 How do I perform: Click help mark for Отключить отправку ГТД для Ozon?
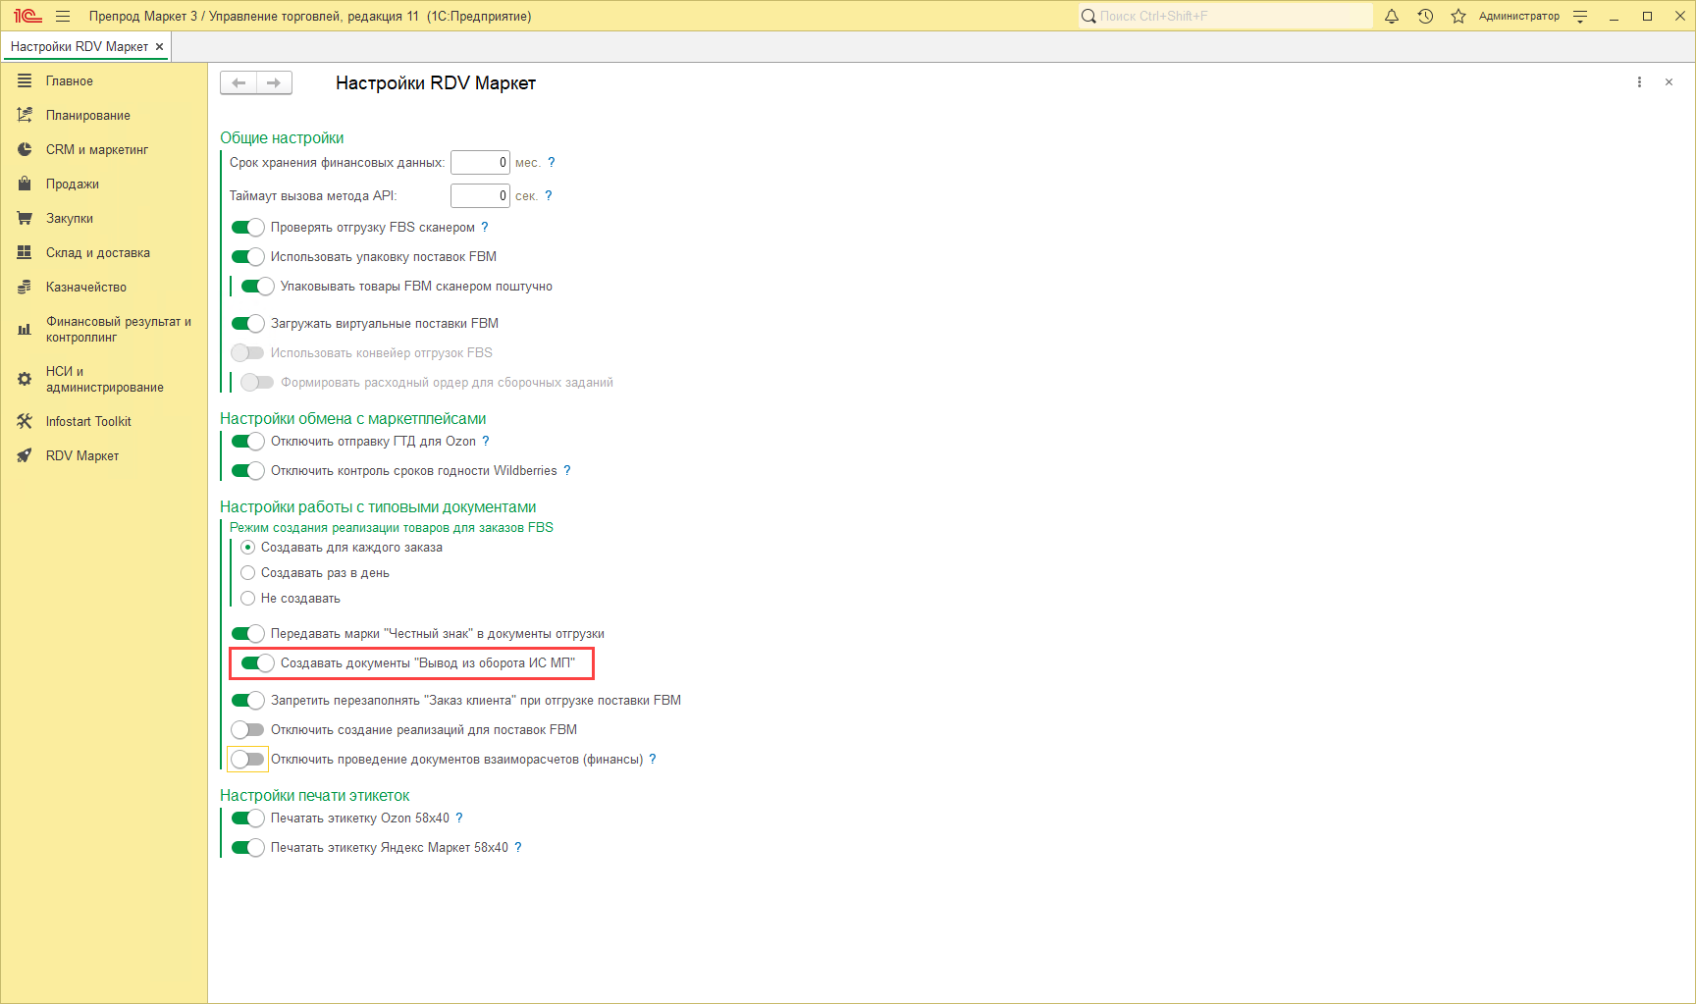(486, 441)
